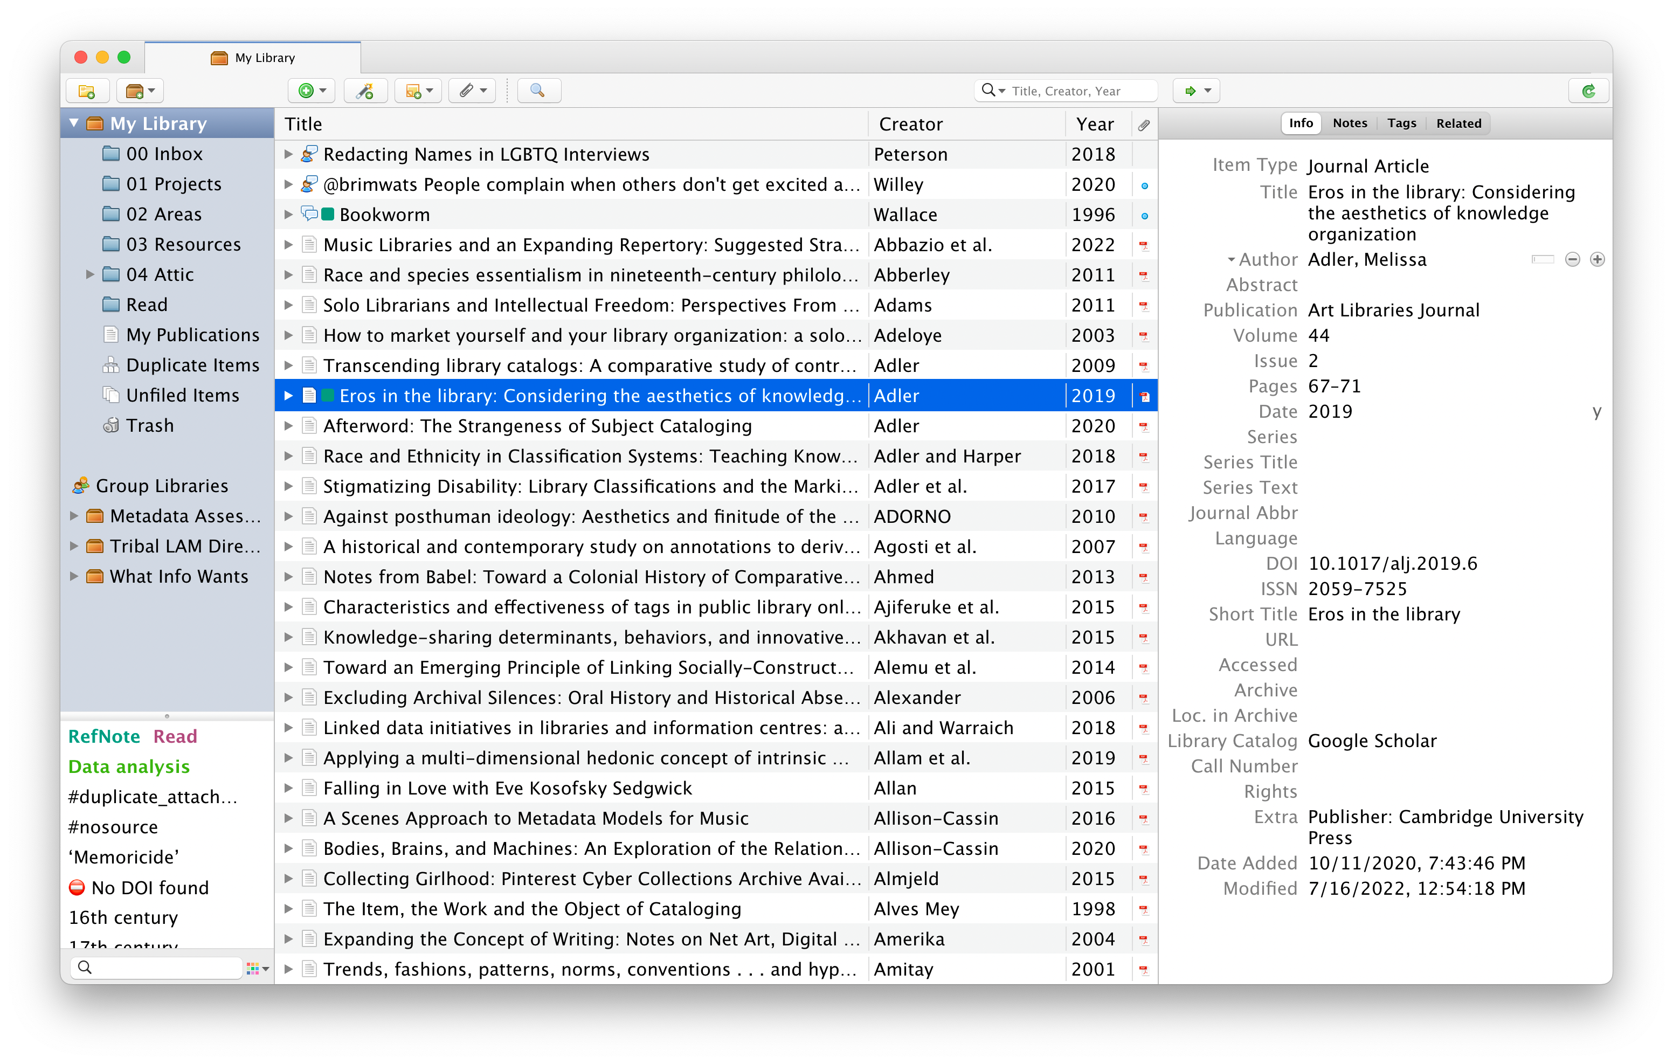
Task: Click Add Item by Identifier wand icon
Action: pyautogui.click(x=365, y=91)
